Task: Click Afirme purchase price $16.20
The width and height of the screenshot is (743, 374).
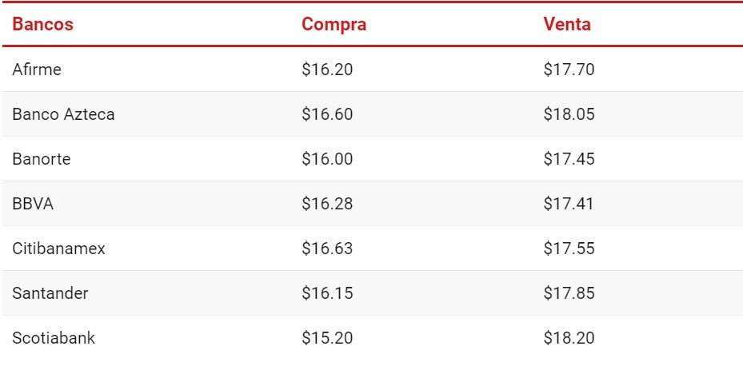Action: (x=327, y=70)
